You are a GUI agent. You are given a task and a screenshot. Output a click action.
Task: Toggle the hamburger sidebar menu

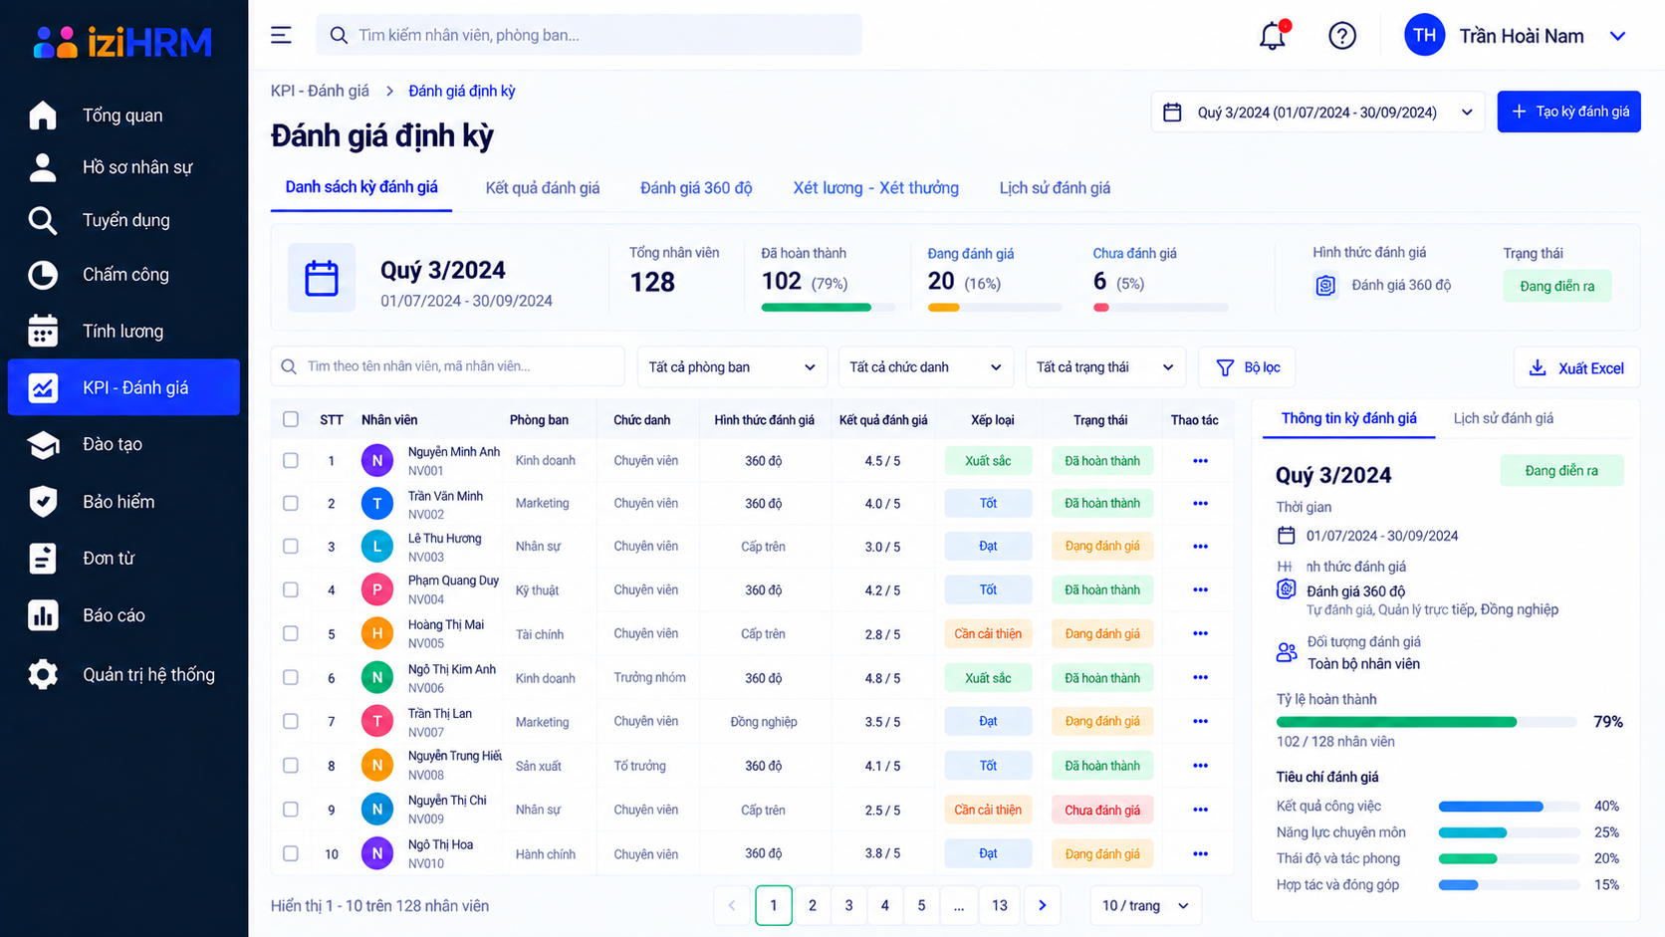pyautogui.click(x=282, y=35)
